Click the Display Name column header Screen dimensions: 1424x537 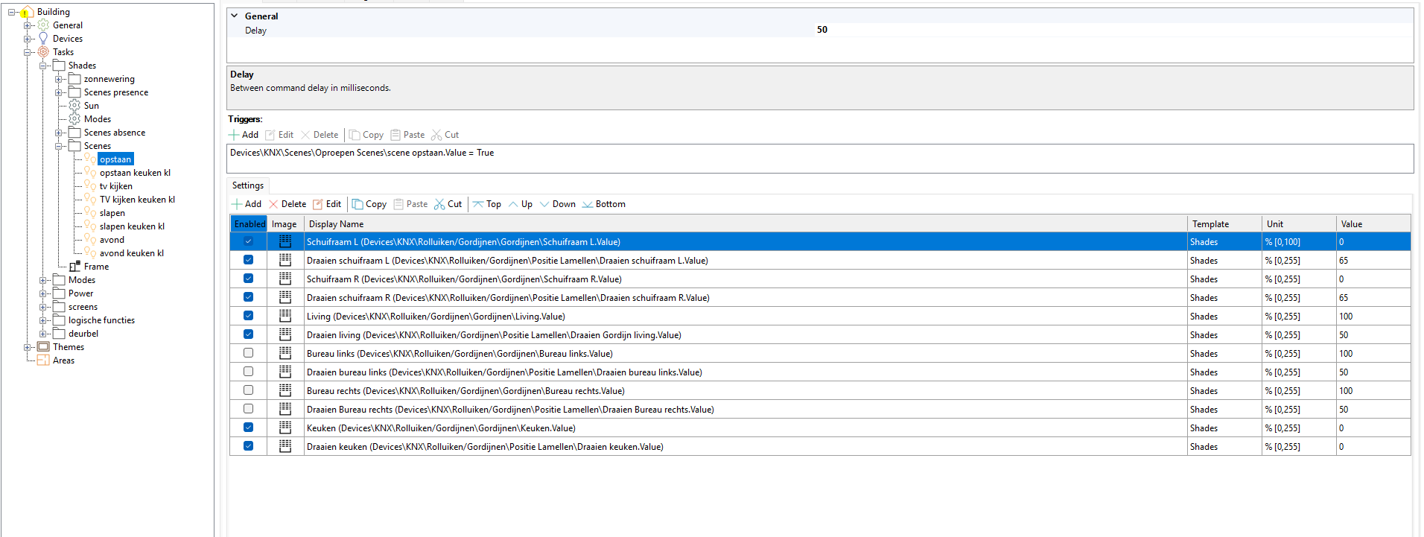coord(337,224)
